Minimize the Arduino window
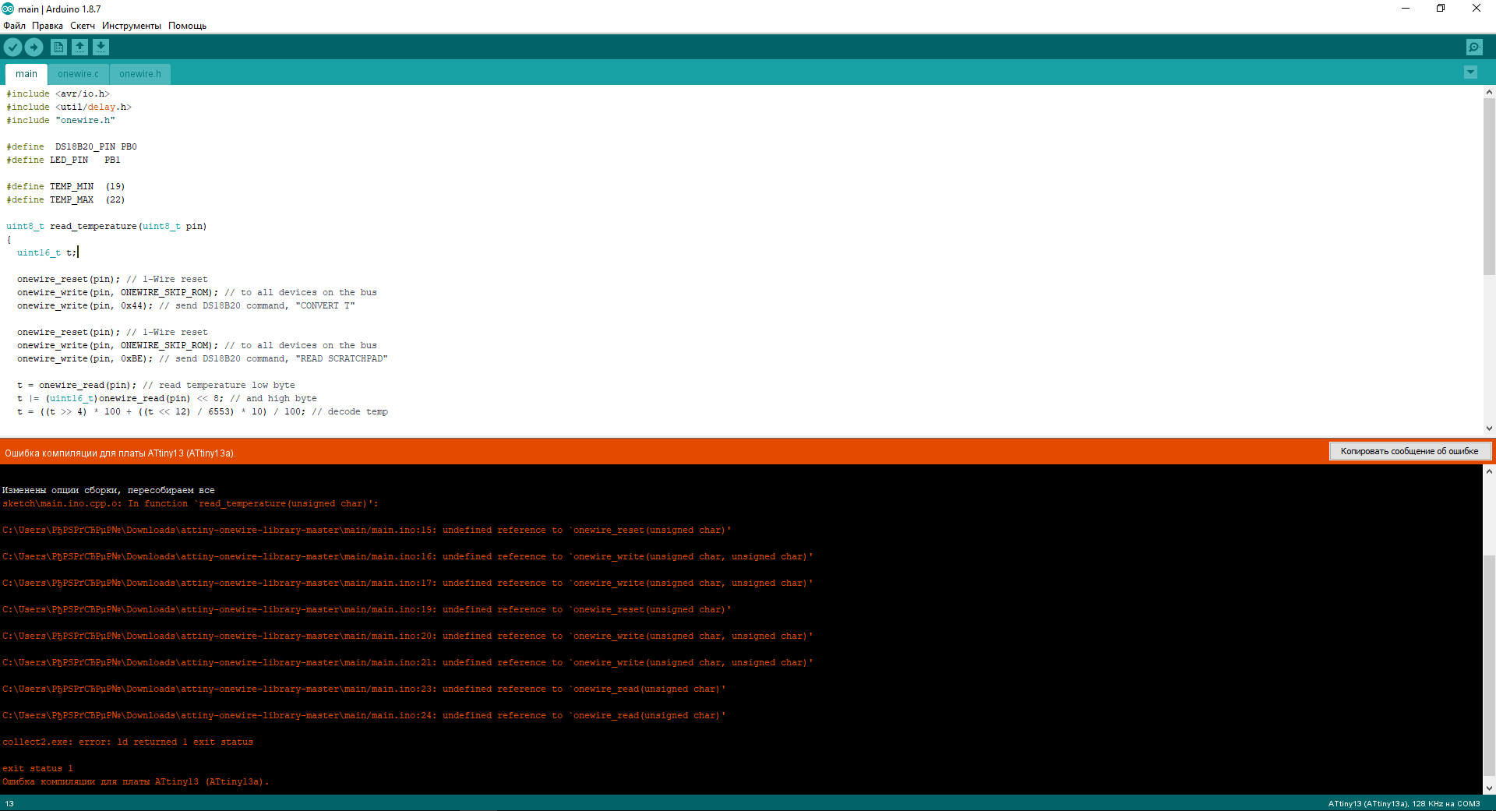The image size is (1496, 811). coord(1406,9)
